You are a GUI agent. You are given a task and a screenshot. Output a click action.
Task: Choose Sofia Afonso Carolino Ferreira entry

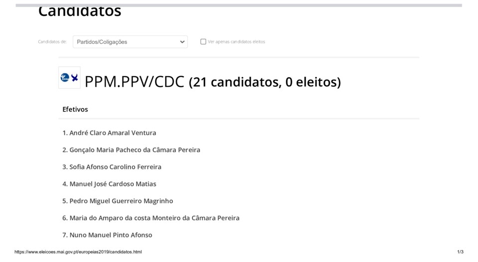click(115, 167)
